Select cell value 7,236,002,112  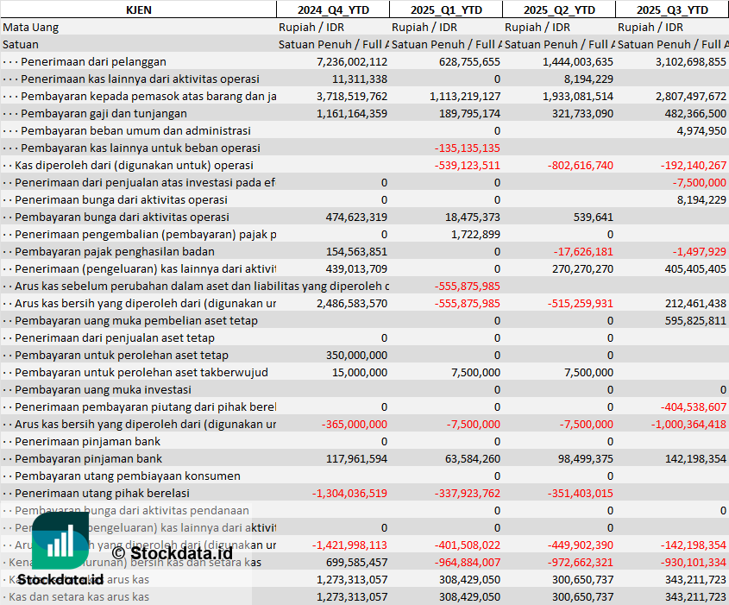click(x=352, y=62)
